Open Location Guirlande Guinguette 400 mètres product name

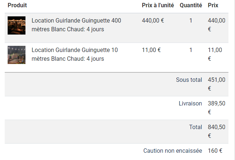pyautogui.click(x=76, y=25)
